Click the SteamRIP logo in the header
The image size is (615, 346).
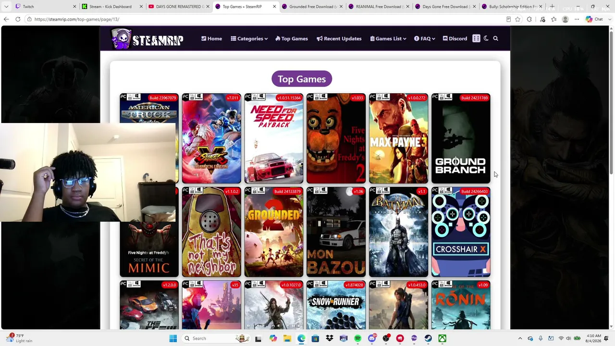tap(147, 39)
